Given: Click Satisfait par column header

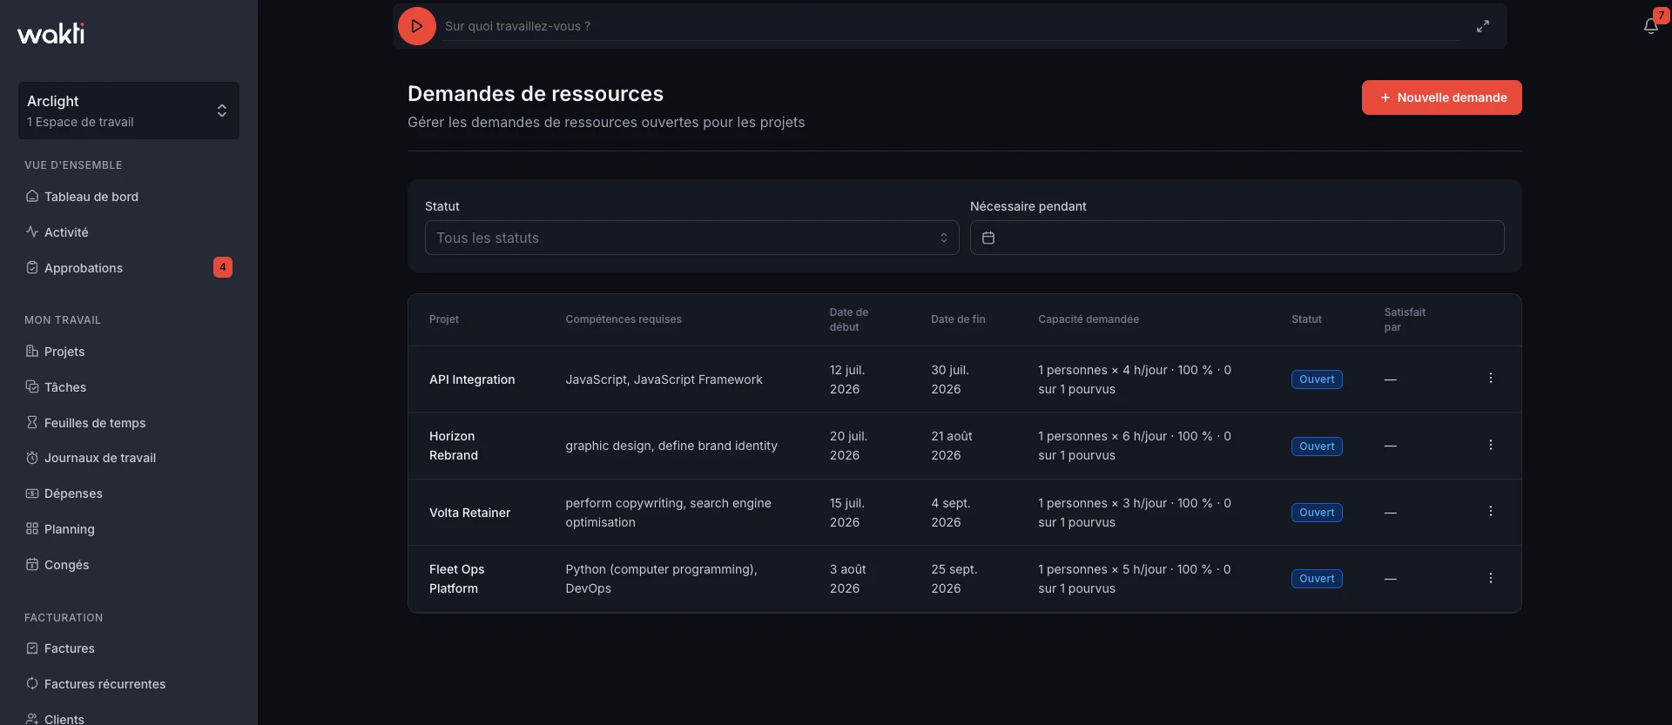Looking at the screenshot, I should coord(1405,319).
